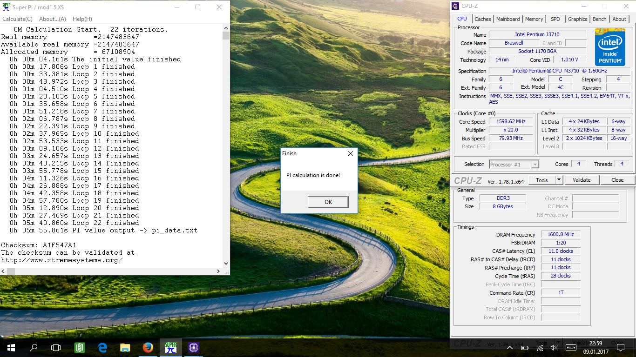Click Command Rate value 1T
The image size is (636, 357).
click(x=561, y=293)
